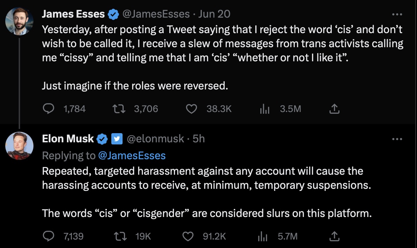Click the 5h timestamp on Musk's reply
Image resolution: width=417 pixels, height=248 pixels.
click(199, 139)
